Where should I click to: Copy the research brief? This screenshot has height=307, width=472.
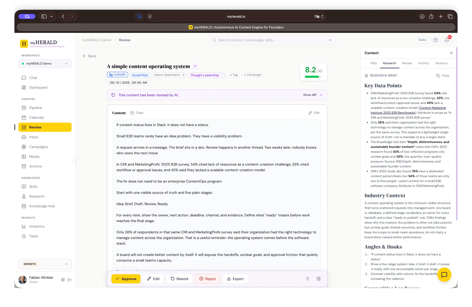(x=443, y=76)
